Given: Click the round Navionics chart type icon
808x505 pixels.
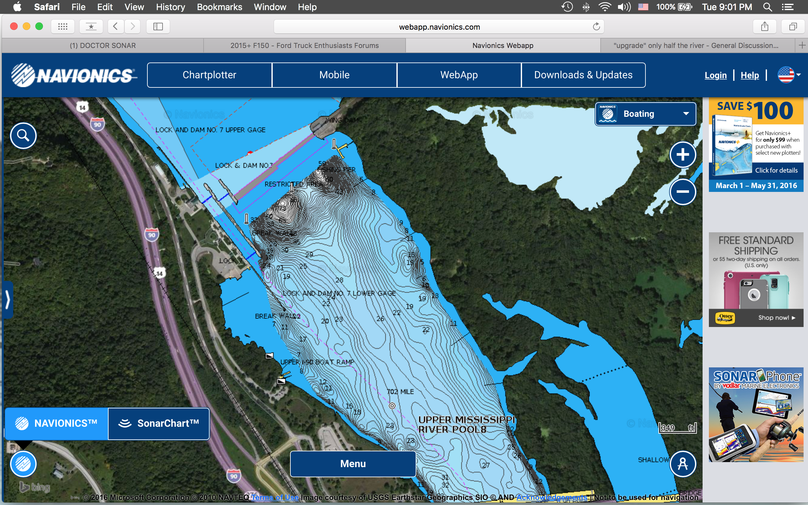Looking at the screenshot, I should 23,464.
